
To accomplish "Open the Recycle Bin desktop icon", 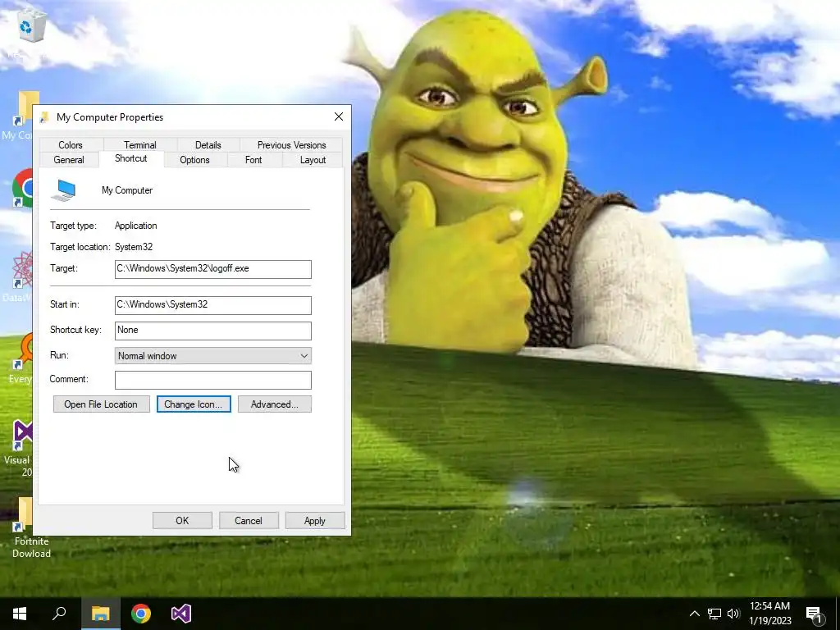I will point(30,27).
